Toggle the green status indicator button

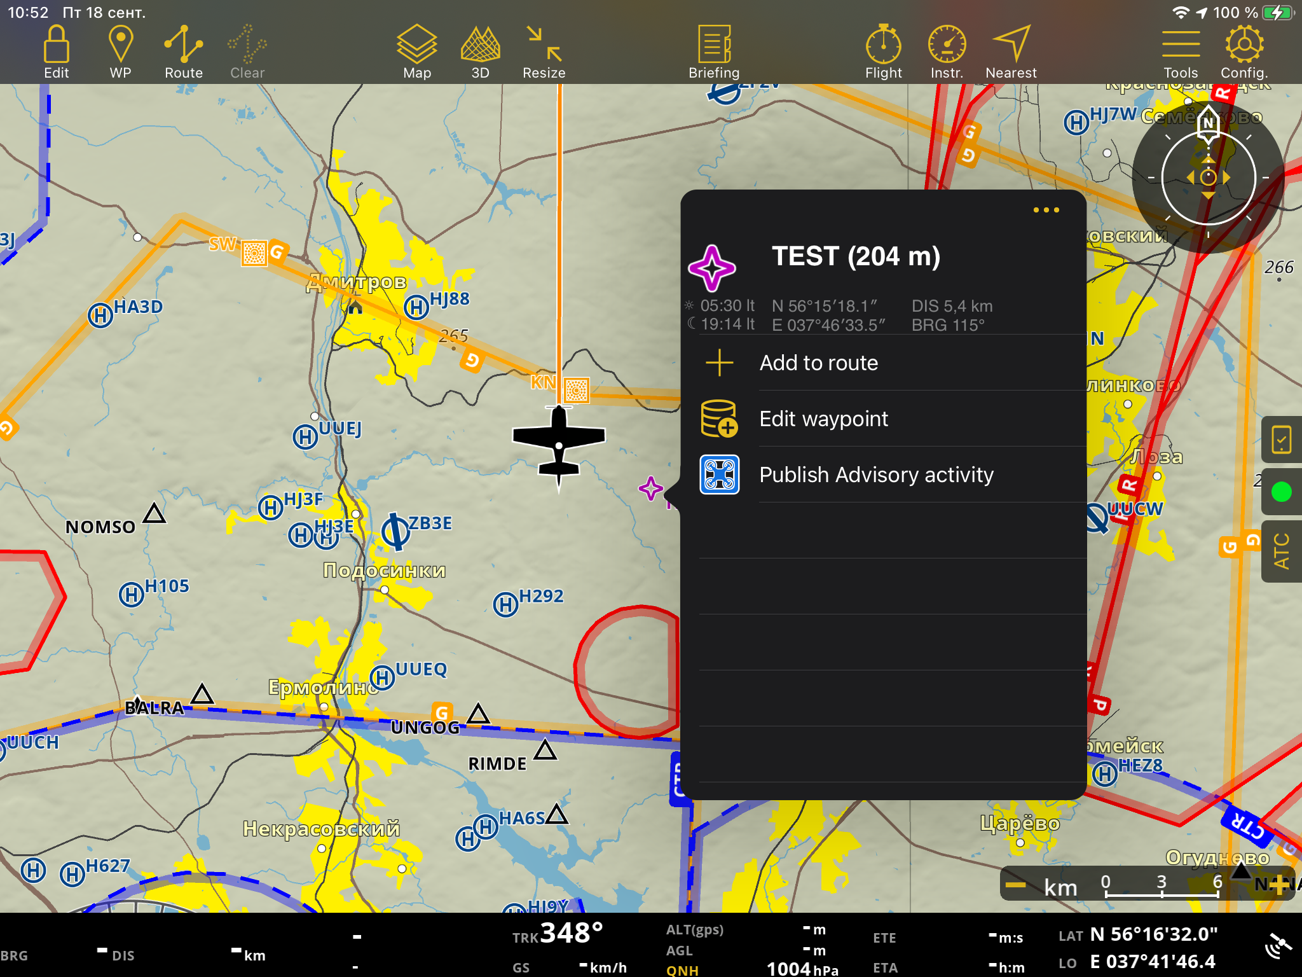click(1281, 492)
